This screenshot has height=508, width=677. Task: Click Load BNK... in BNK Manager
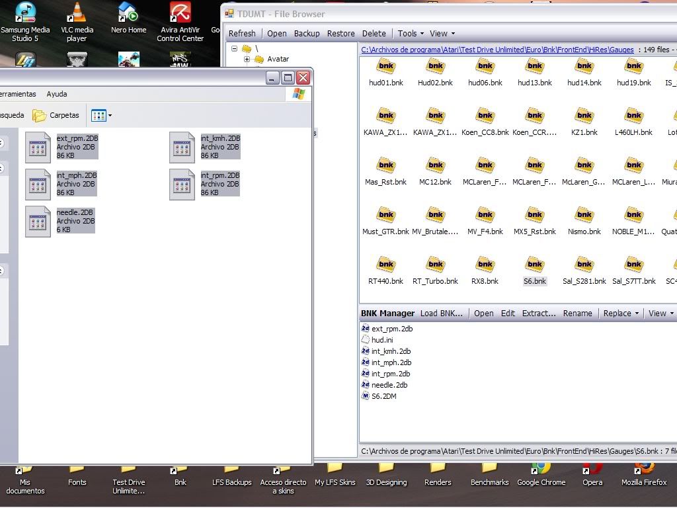point(442,313)
